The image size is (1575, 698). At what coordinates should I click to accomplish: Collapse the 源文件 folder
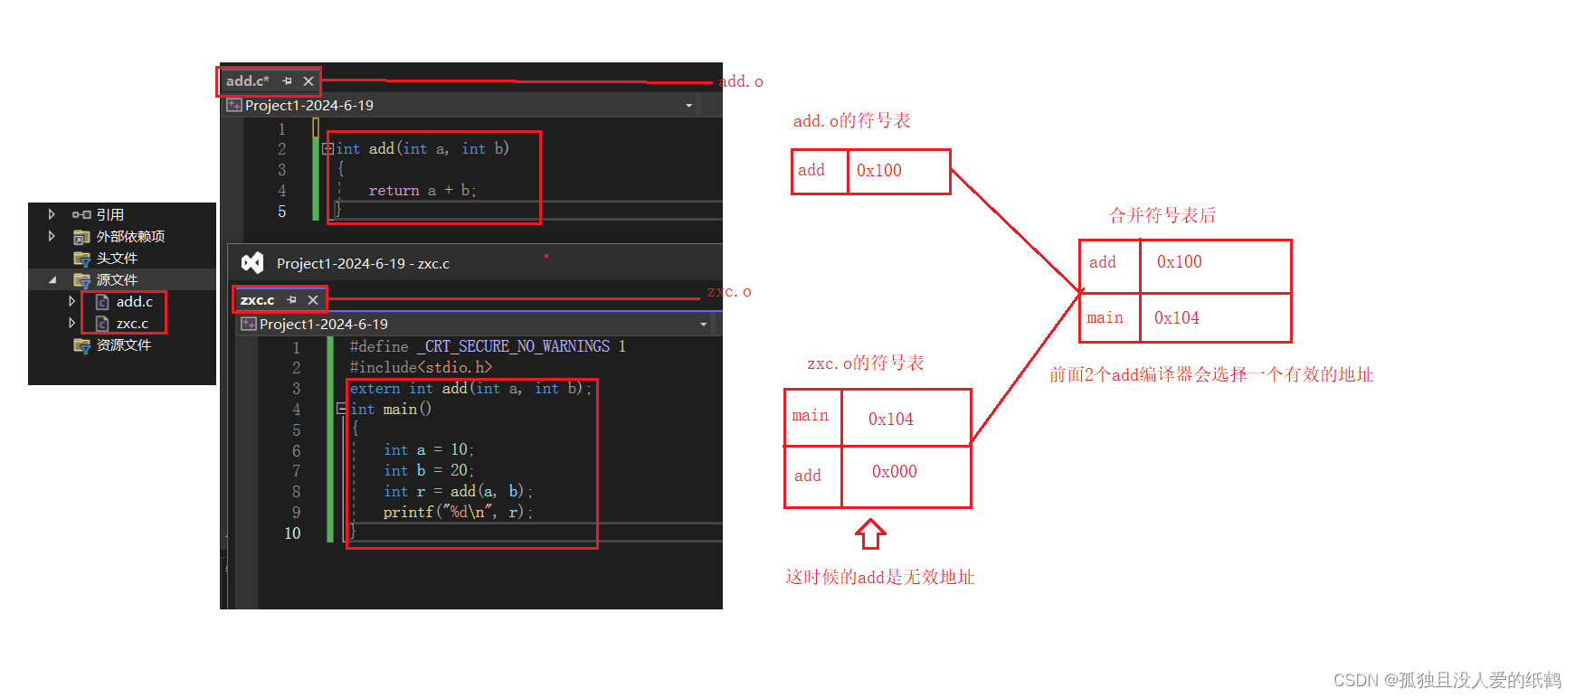pyautogui.click(x=52, y=279)
